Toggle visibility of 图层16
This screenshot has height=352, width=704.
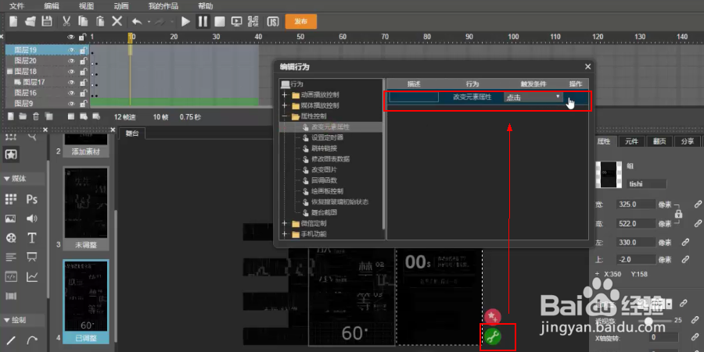(71, 93)
